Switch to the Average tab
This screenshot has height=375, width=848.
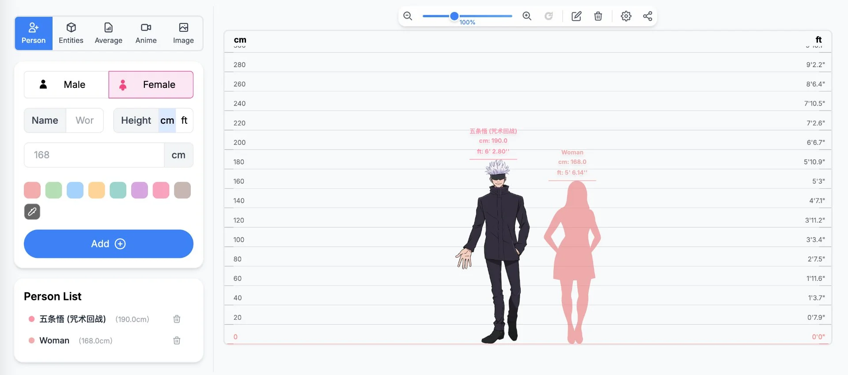pyautogui.click(x=109, y=34)
